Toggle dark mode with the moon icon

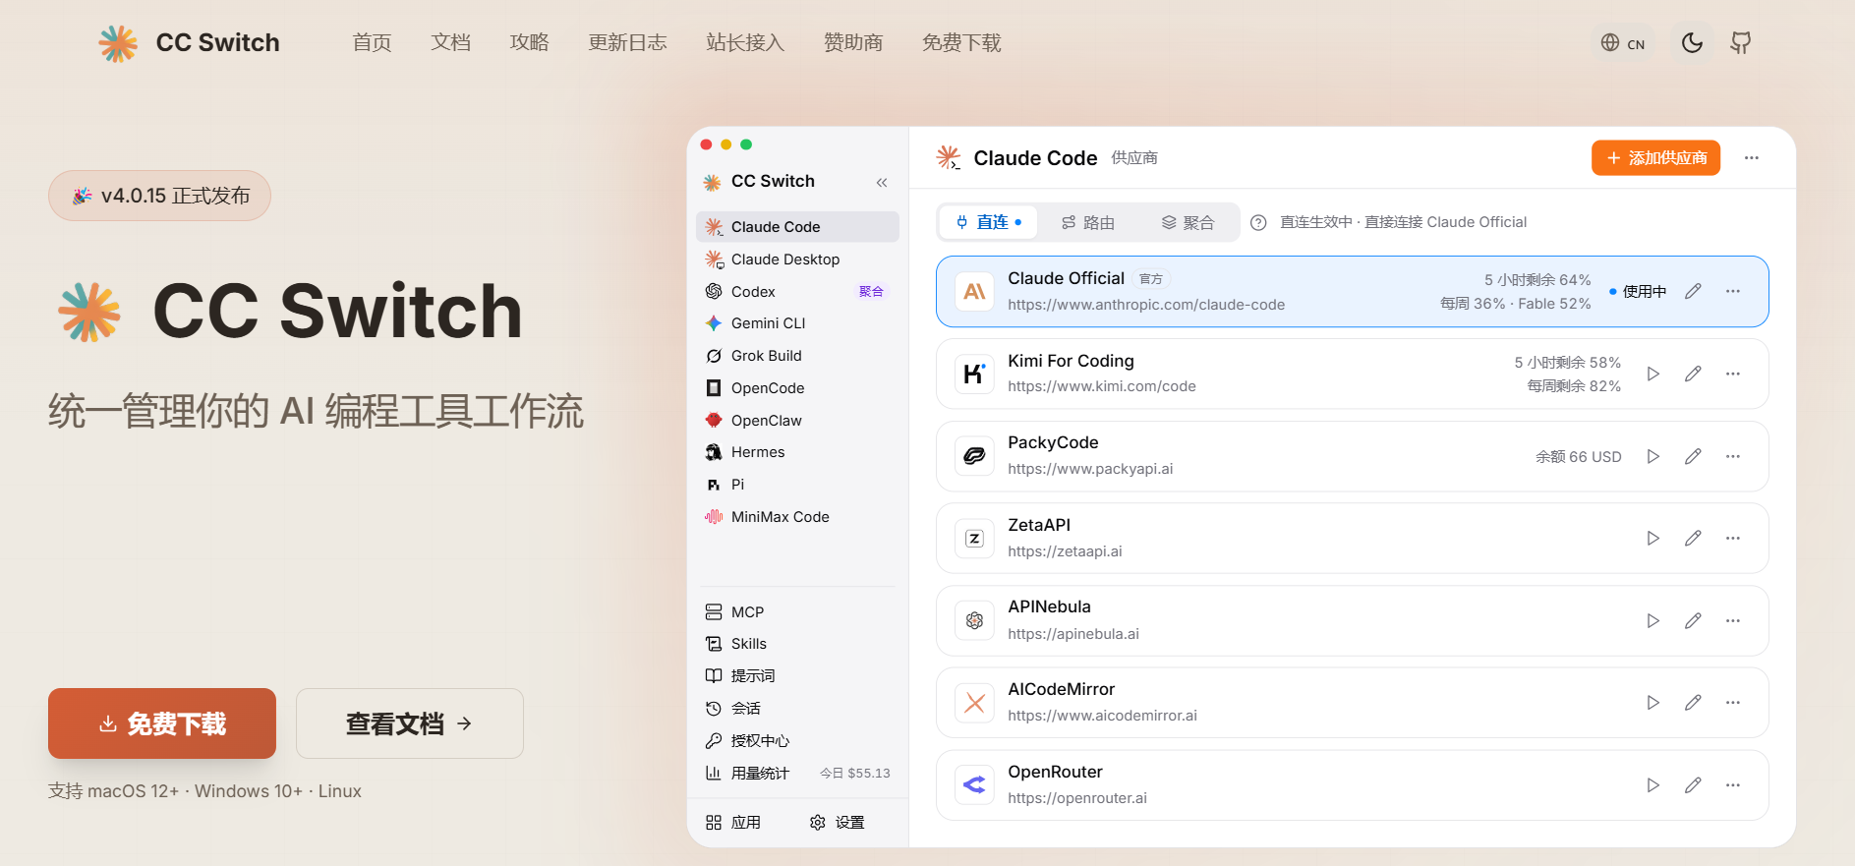1692,42
